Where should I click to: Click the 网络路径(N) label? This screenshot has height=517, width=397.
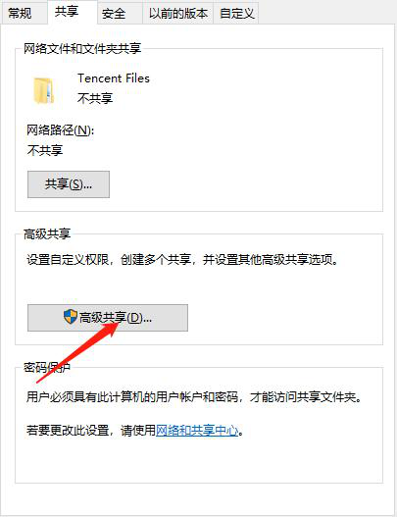coord(61,130)
